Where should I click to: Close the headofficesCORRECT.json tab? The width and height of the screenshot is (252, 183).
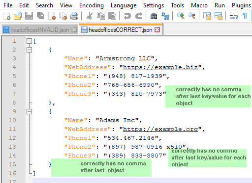click(157, 30)
